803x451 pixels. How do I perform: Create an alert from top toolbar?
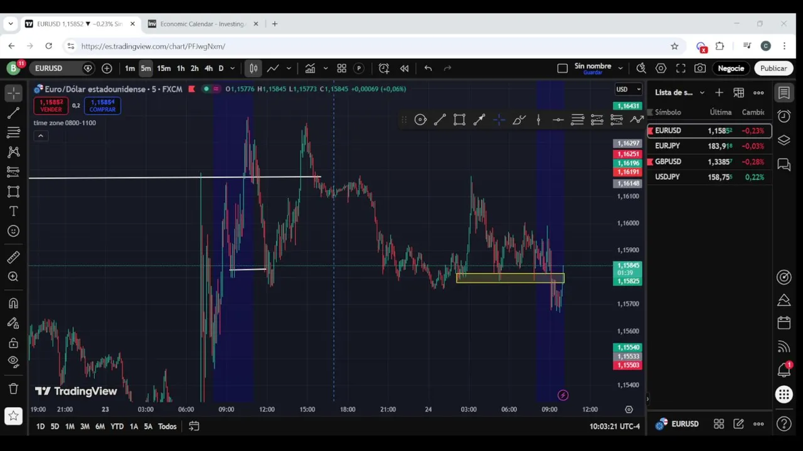[x=384, y=68]
